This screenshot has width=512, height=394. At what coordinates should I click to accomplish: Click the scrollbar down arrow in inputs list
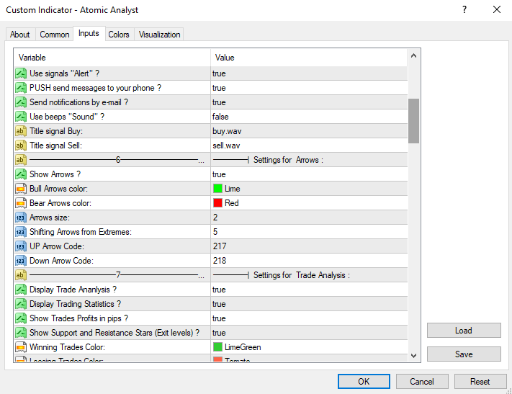pyautogui.click(x=413, y=355)
